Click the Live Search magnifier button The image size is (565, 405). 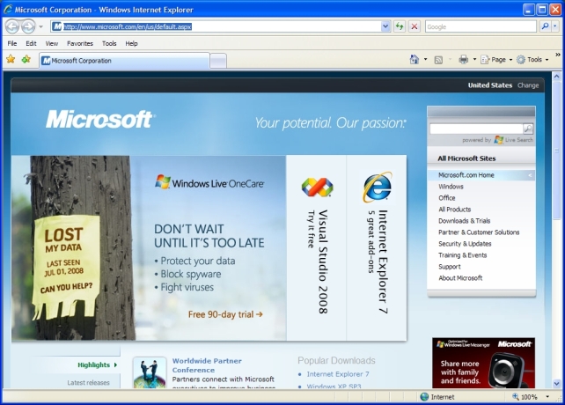[528, 129]
